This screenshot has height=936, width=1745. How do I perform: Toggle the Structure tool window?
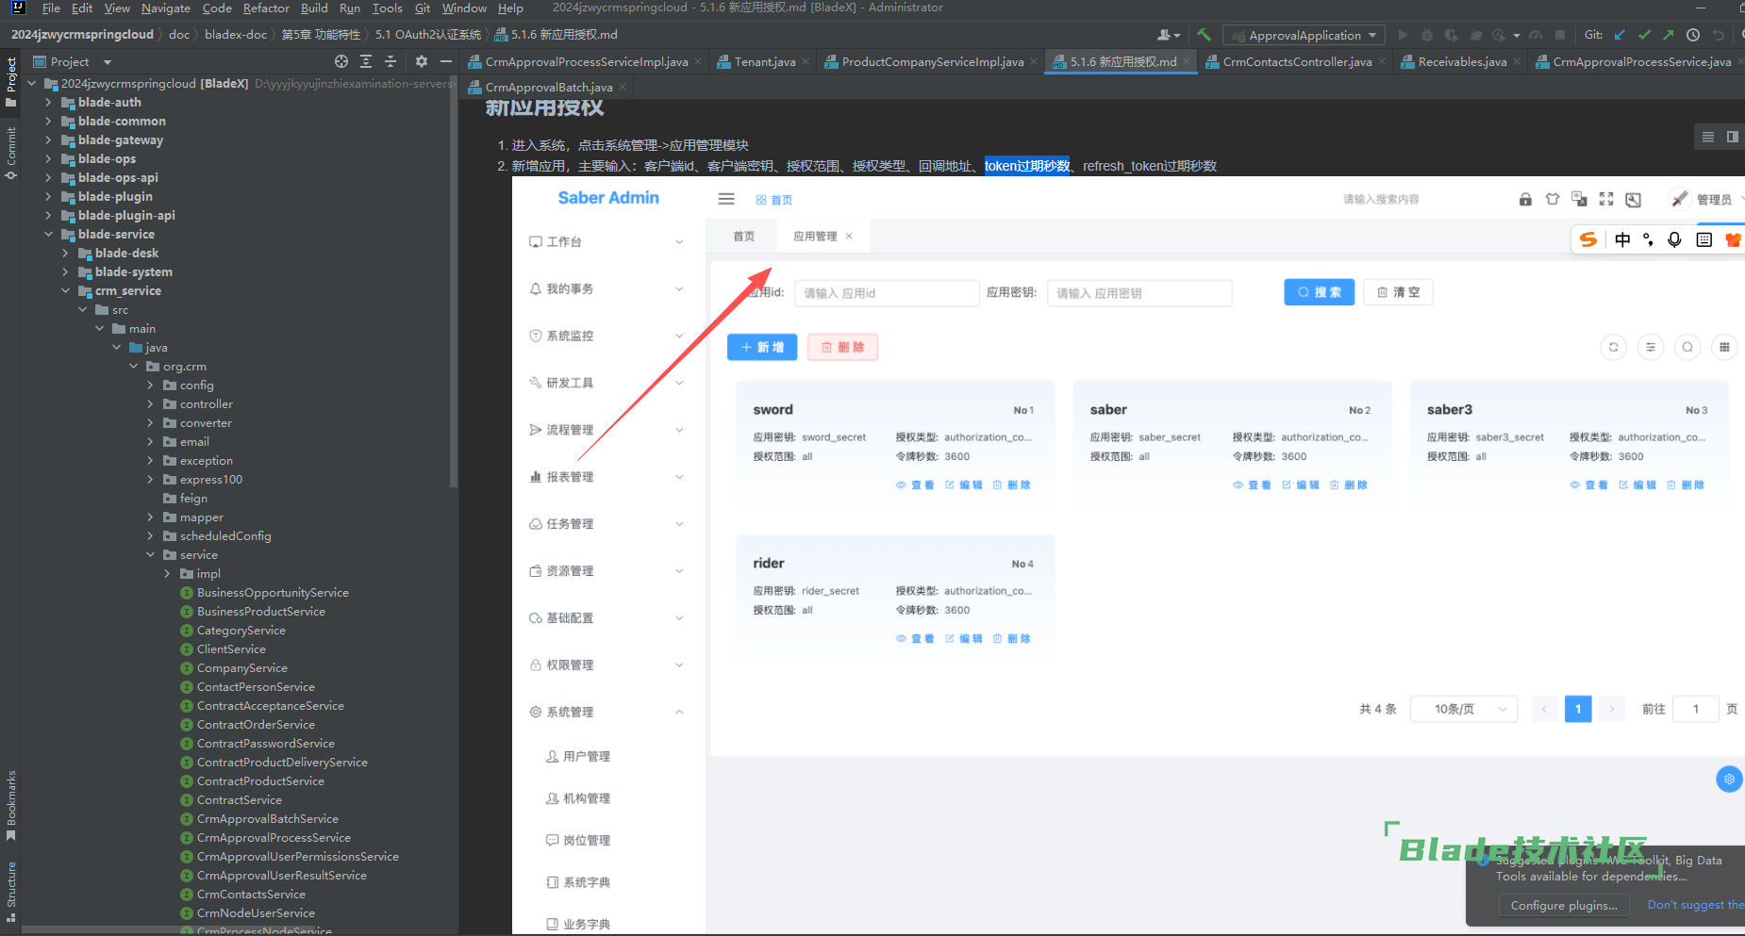[x=11, y=889]
